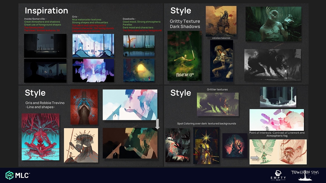Open the dark recolored Gris hand image
Image resolution: width=326 pixels, height=183 pixels.
[x=130, y=143]
